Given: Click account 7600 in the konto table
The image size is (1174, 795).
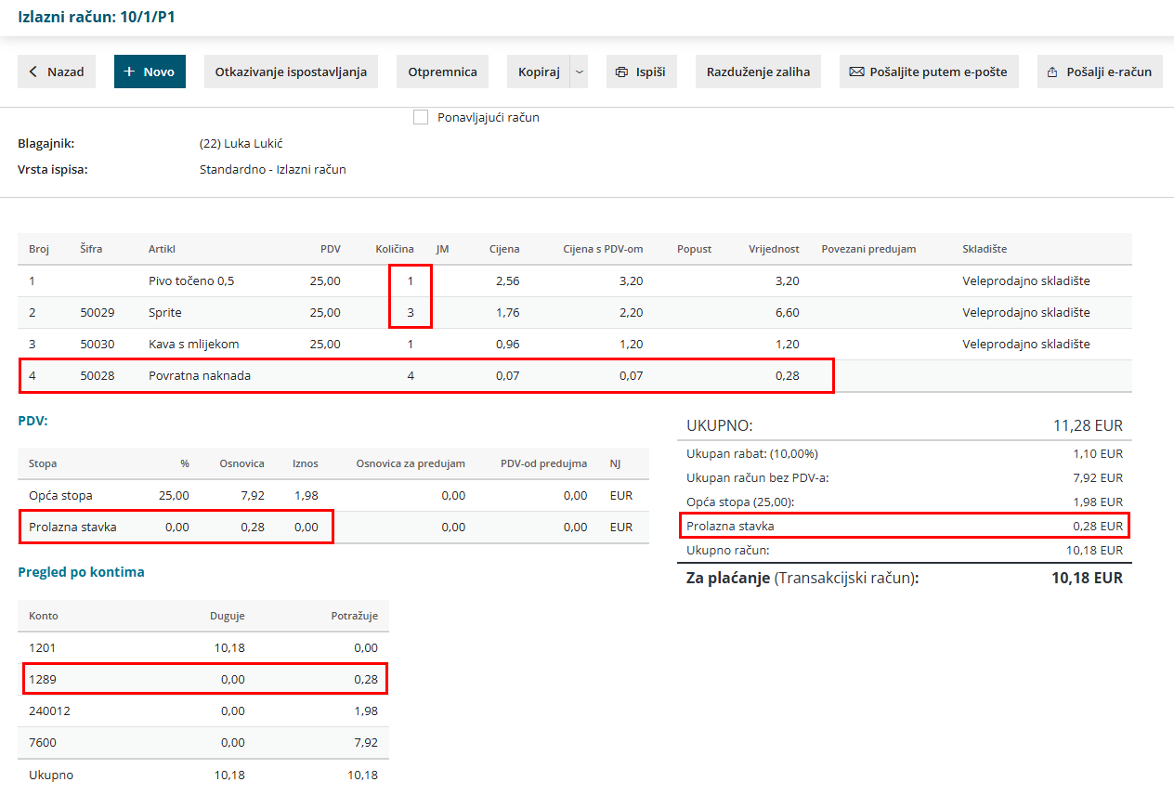Looking at the screenshot, I should [42, 742].
